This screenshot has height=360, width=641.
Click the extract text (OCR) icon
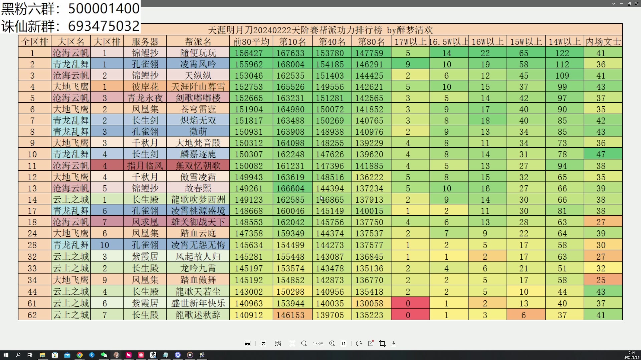[263, 344]
